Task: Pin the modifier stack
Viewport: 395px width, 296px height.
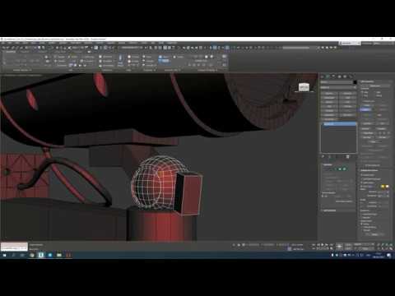Action: point(323,156)
